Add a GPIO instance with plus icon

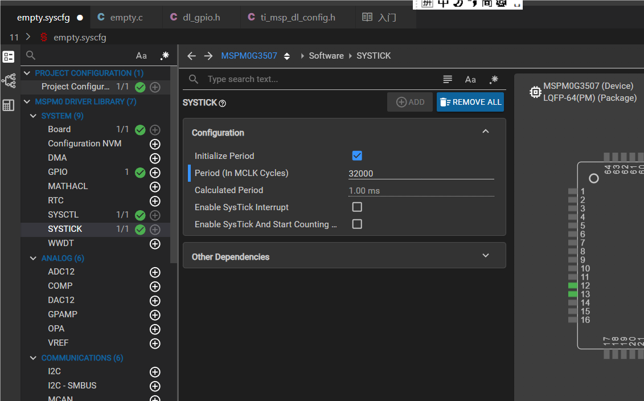pos(155,173)
